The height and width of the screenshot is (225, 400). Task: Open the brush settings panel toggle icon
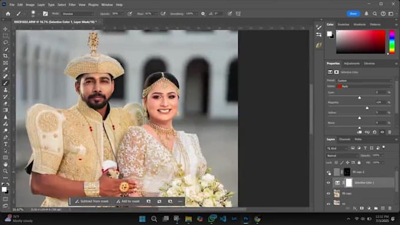click(x=45, y=14)
